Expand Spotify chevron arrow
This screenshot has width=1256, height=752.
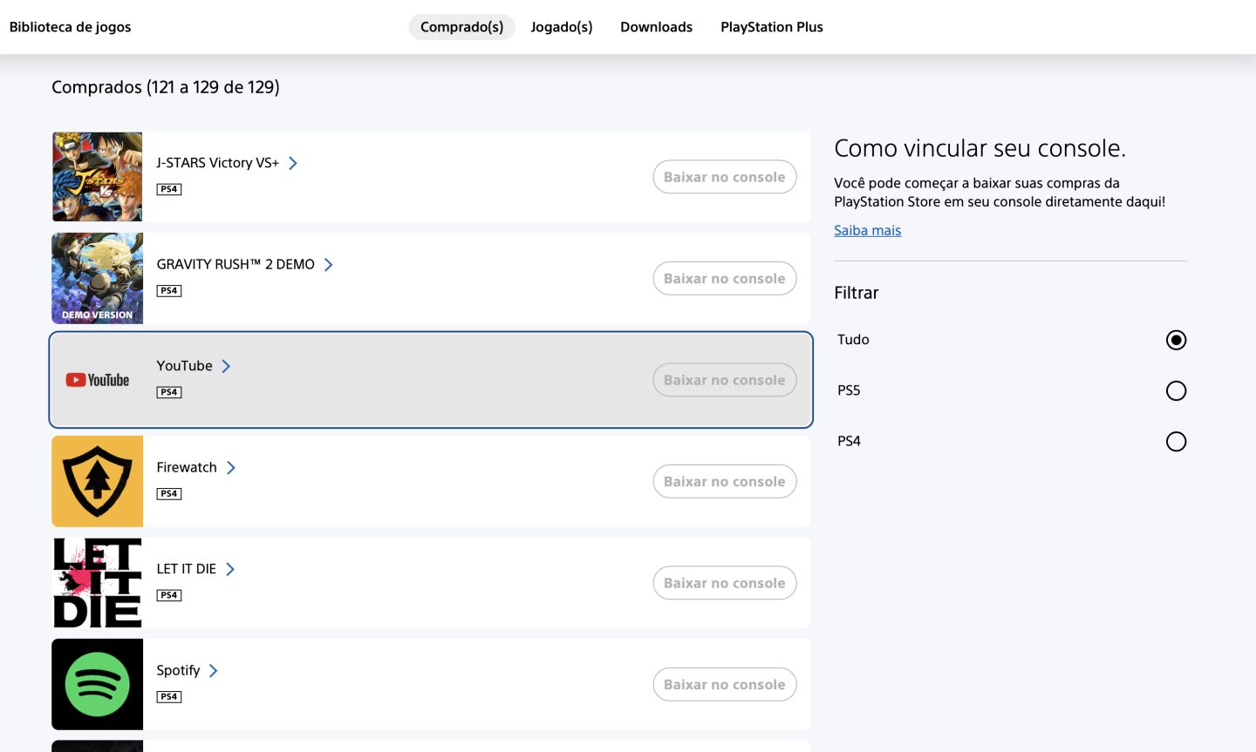(214, 671)
